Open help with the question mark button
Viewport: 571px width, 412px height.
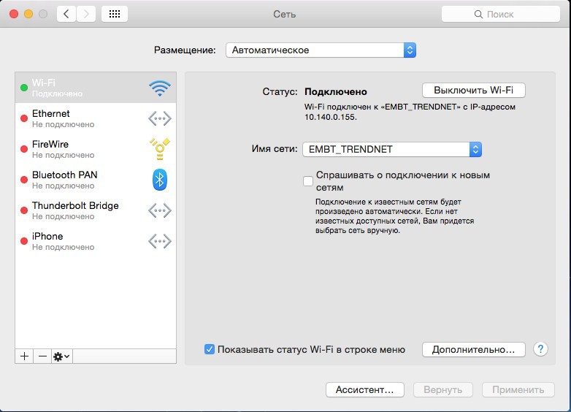(x=540, y=349)
